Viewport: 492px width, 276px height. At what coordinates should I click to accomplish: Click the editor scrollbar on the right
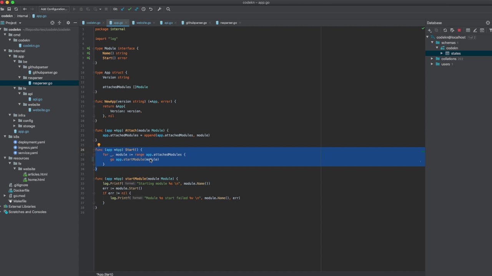point(423,153)
